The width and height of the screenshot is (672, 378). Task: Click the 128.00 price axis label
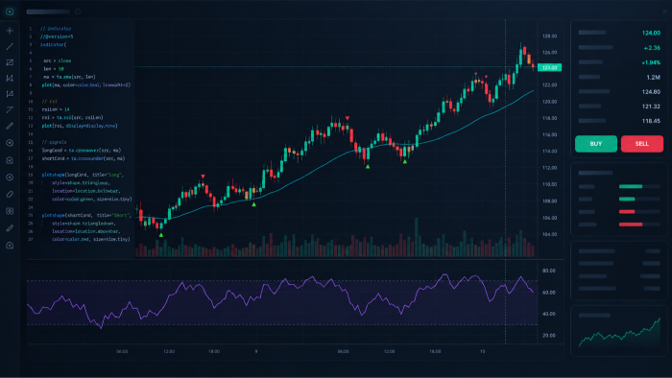coord(549,36)
